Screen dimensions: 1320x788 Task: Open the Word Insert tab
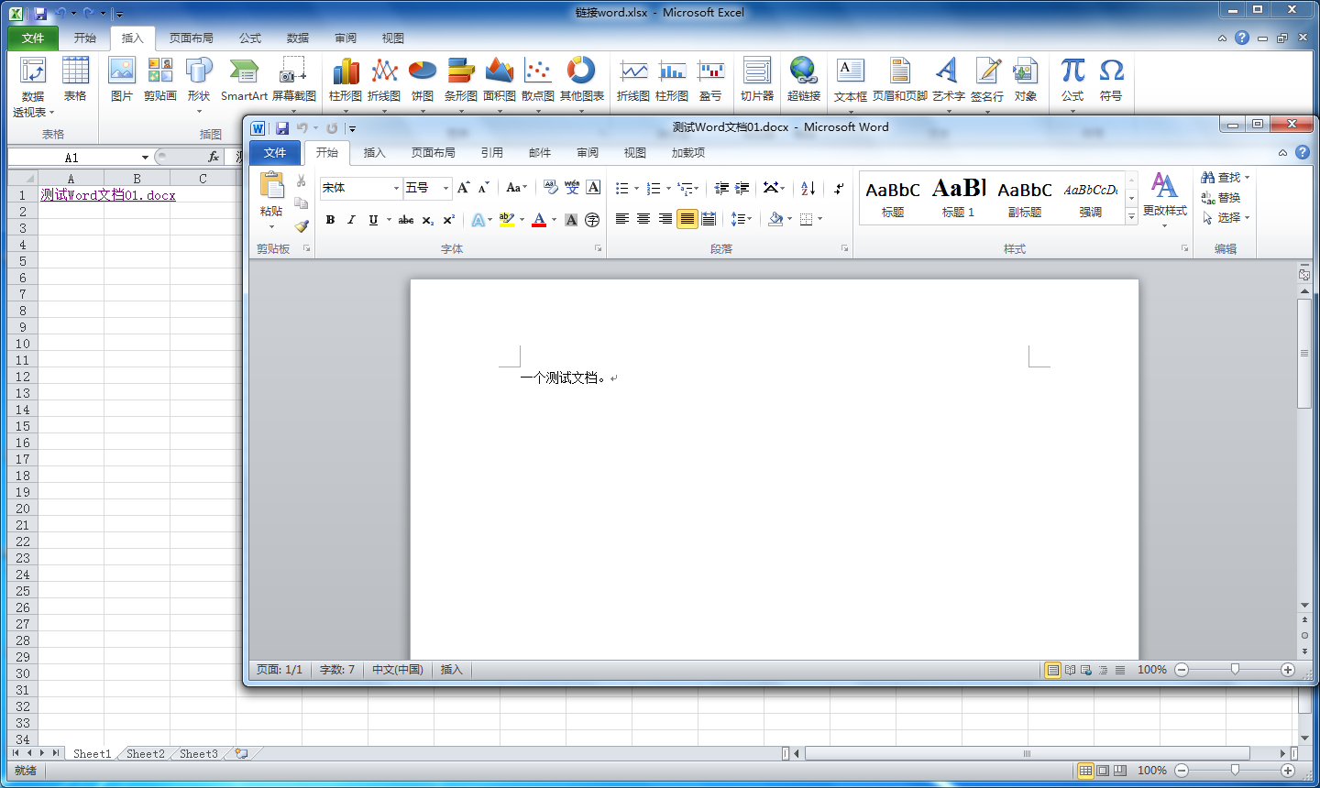click(375, 152)
